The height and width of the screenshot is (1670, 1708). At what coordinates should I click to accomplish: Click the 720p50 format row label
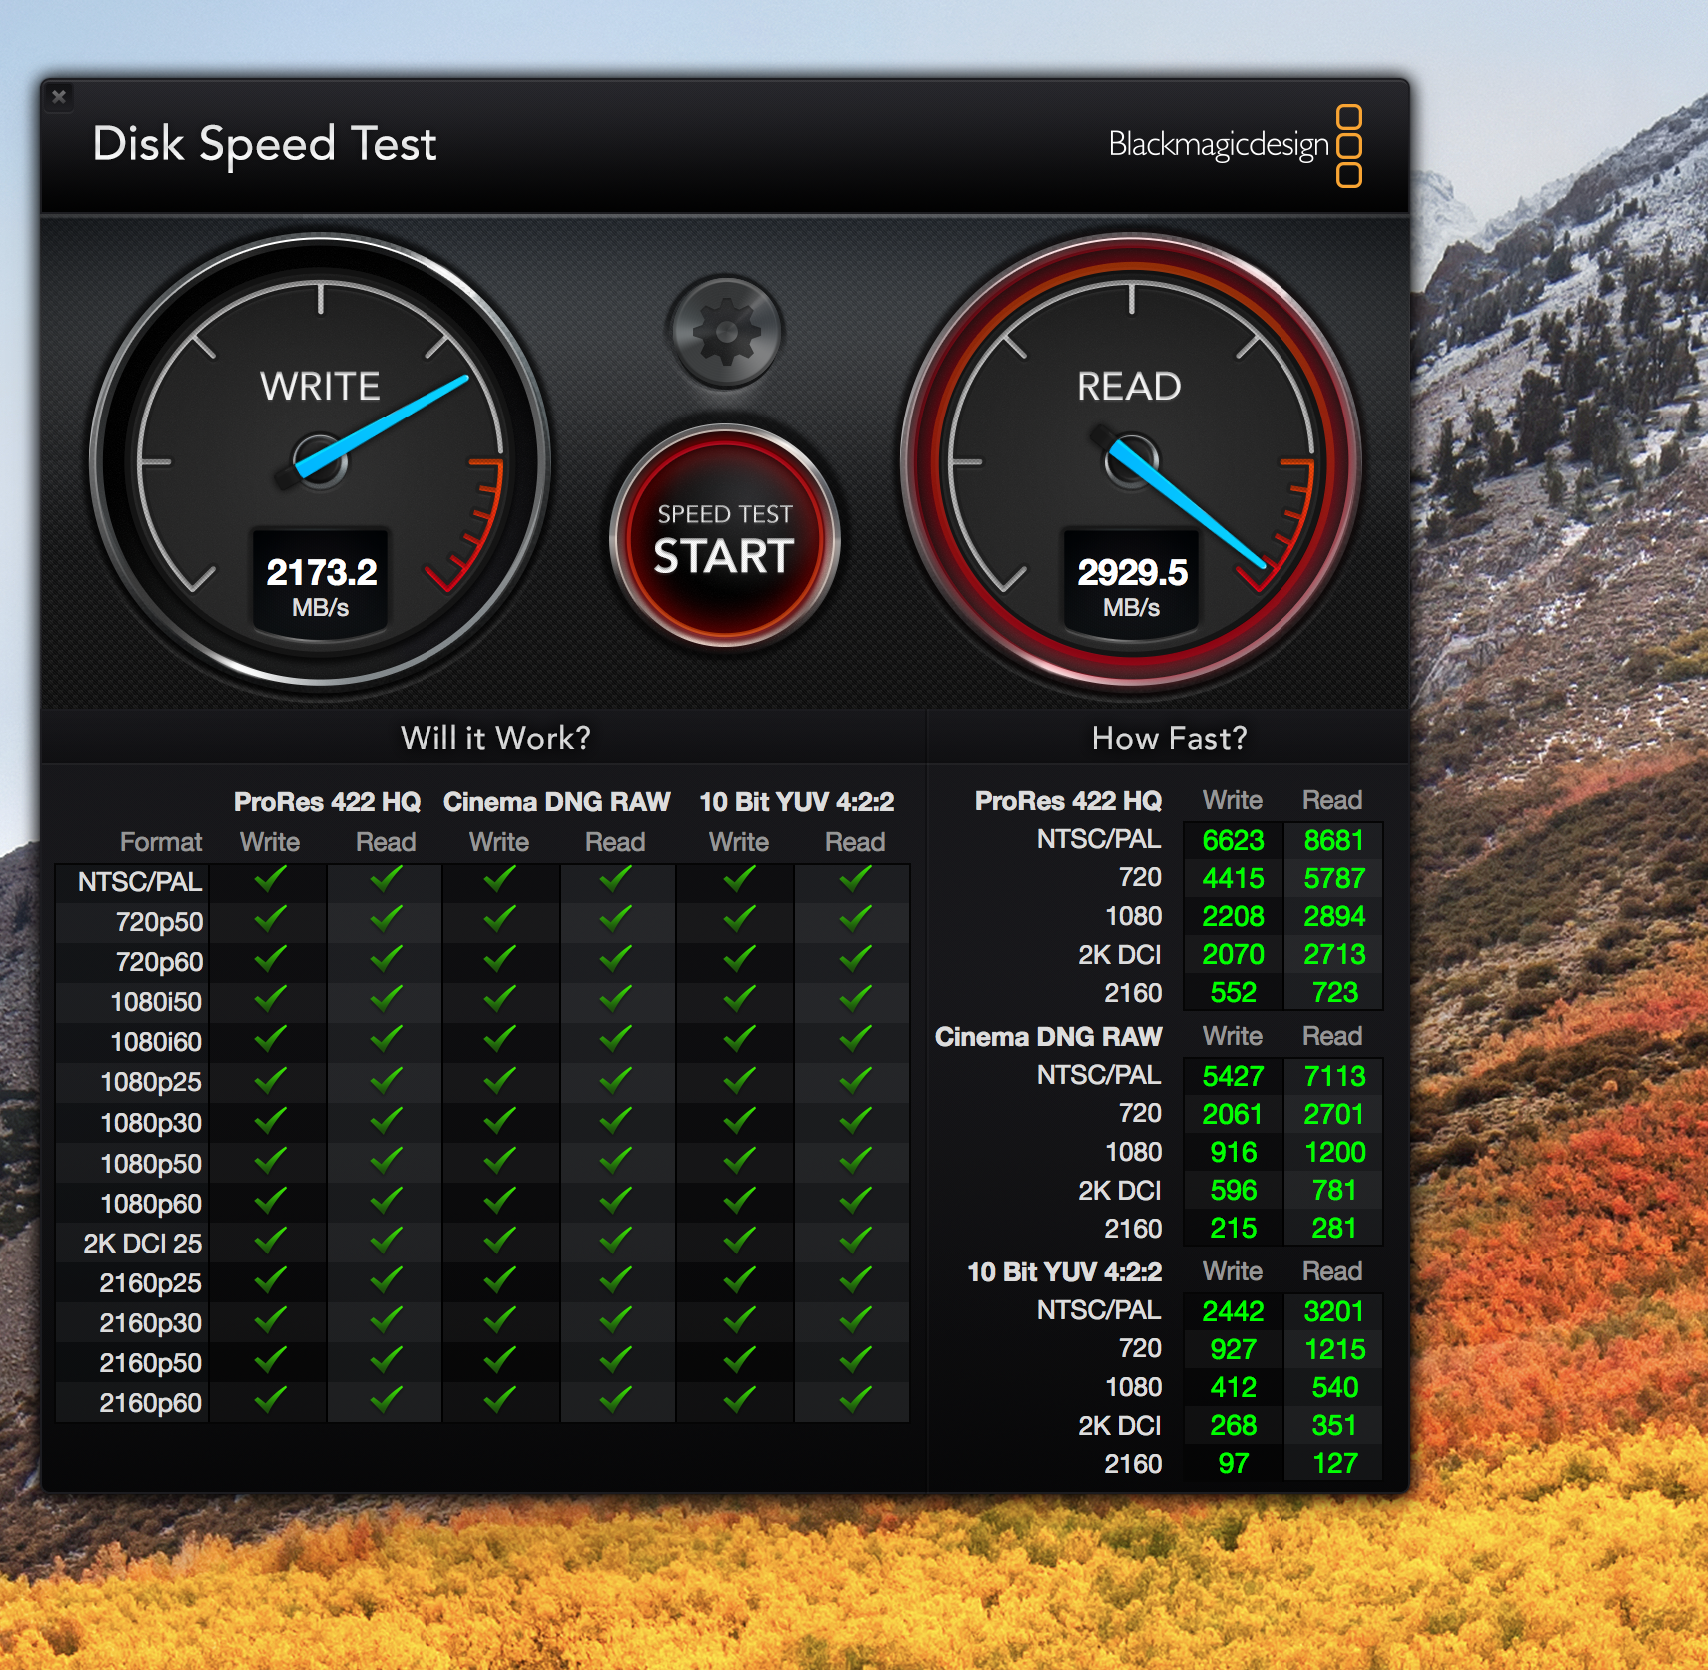(159, 922)
